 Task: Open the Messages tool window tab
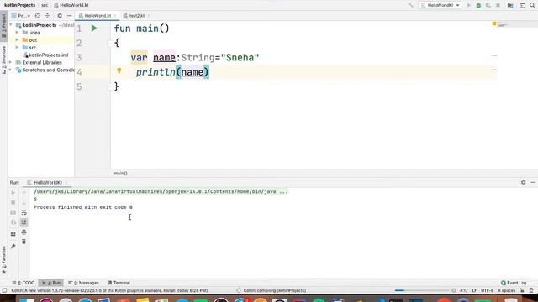(83, 283)
